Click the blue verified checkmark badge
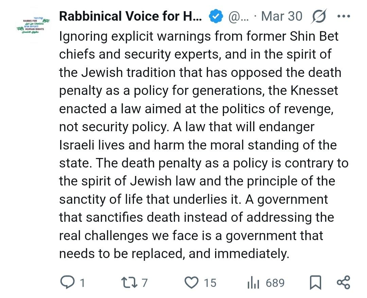Image resolution: width=367 pixels, height=298 pixels. [215, 16]
